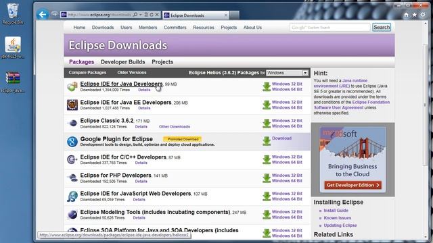Click green download arrow for PHP Developers
This screenshot has width=433, height=243.
tap(267, 178)
